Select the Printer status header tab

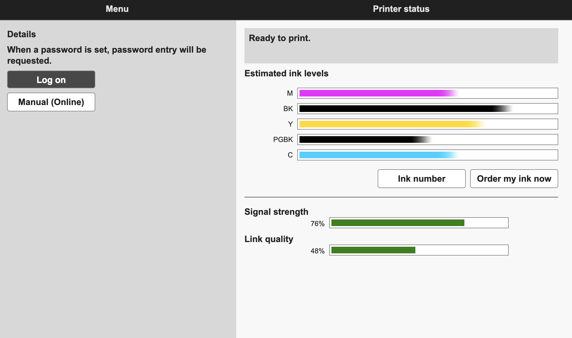401,9
